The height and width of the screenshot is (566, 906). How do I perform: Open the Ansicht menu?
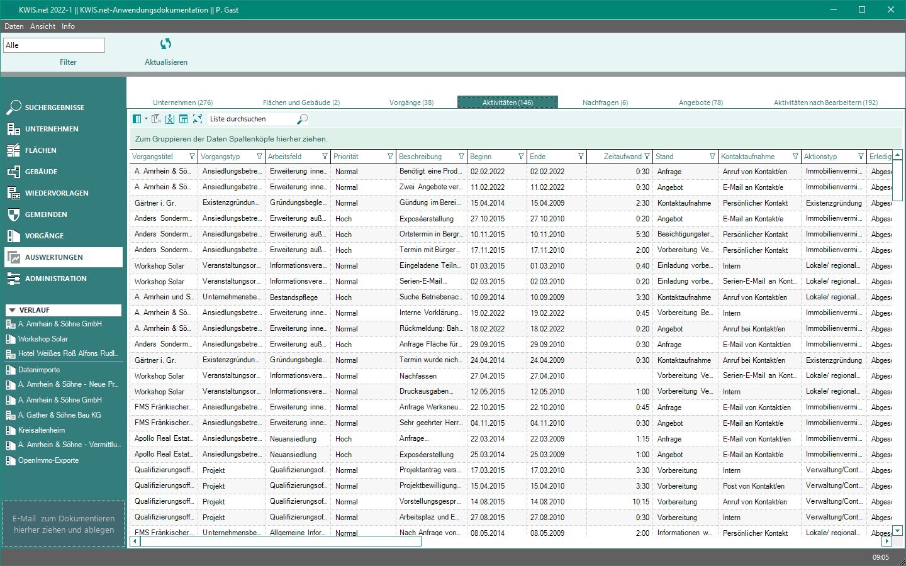[x=43, y=26]
